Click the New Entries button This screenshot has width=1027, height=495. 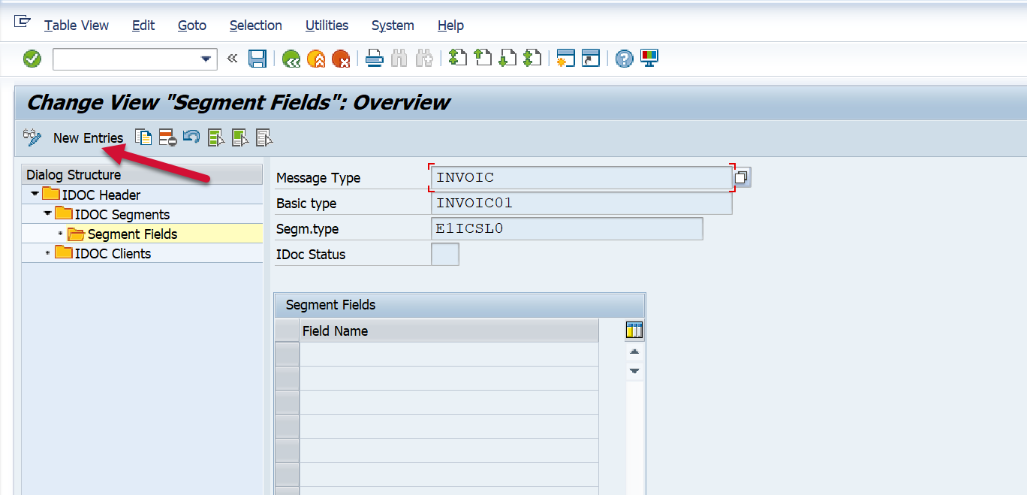pos(88,137)
